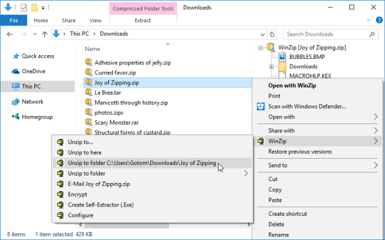This screenshot has width=385, height=240.
Task: Choose Restore previous versions
Action: [x=300, y=151]
